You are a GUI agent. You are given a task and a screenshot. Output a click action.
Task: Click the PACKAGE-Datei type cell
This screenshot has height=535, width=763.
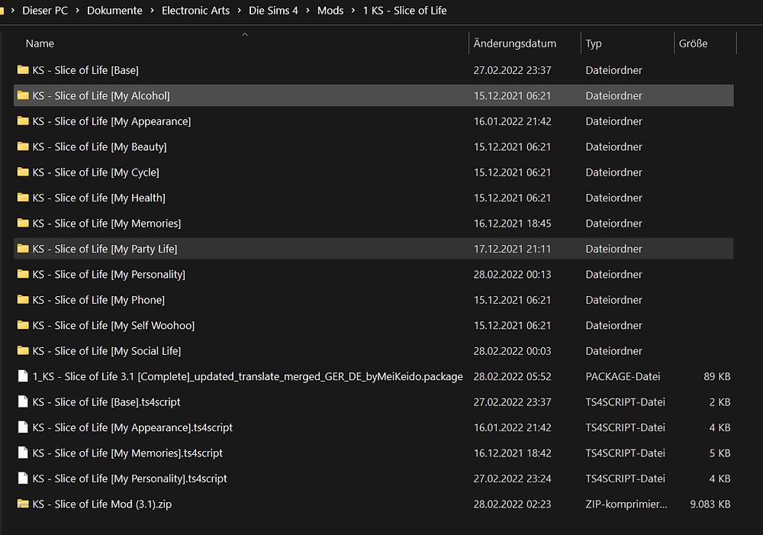(623, 377)
